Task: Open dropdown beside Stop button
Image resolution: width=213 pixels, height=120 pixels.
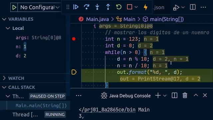Action: tap(136, 7)
